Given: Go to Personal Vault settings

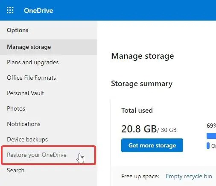Looking at the screenshot, I should tap(25, 93).
